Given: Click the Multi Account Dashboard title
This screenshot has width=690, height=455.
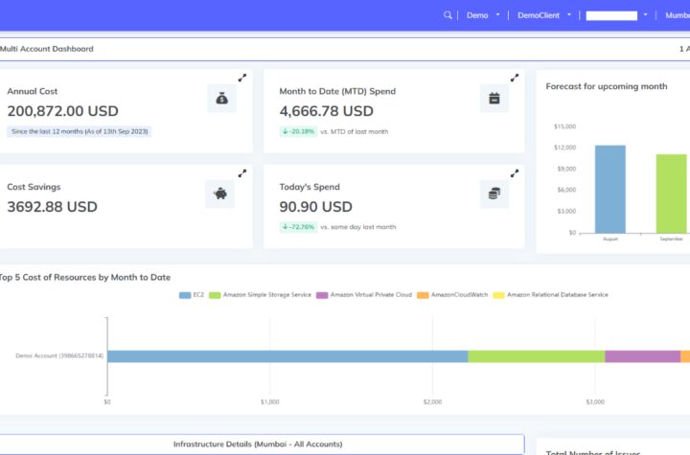Looking at the screenshot, I should (47, 49).
